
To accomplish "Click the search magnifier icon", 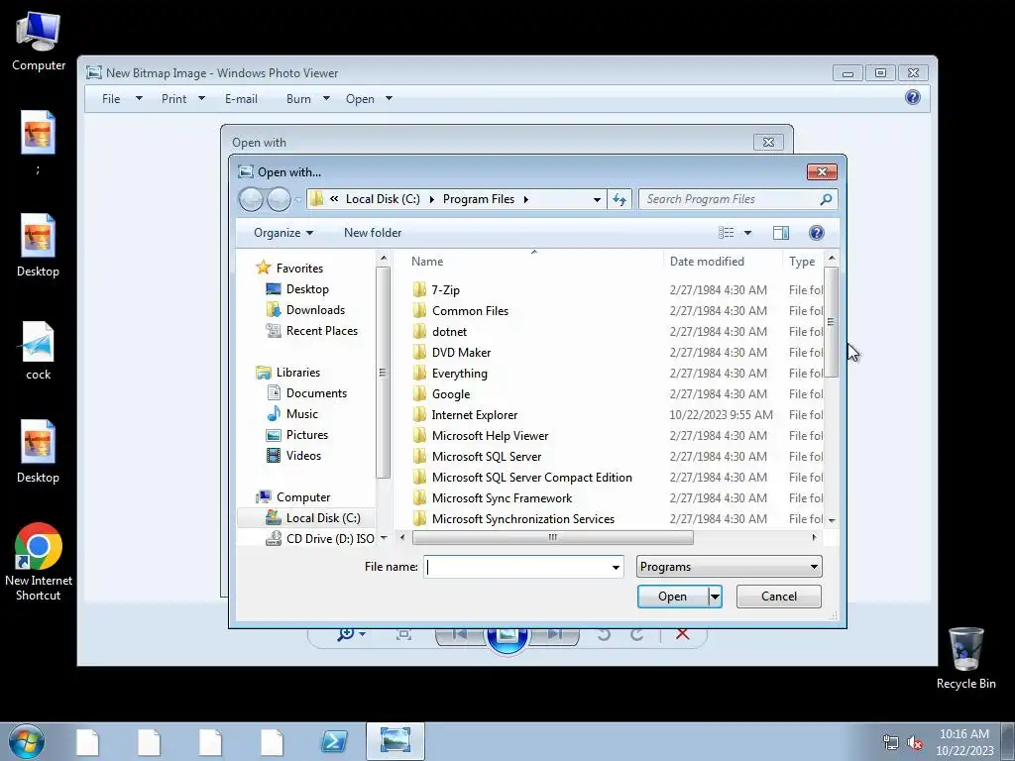I will click(x=826, y=199).
